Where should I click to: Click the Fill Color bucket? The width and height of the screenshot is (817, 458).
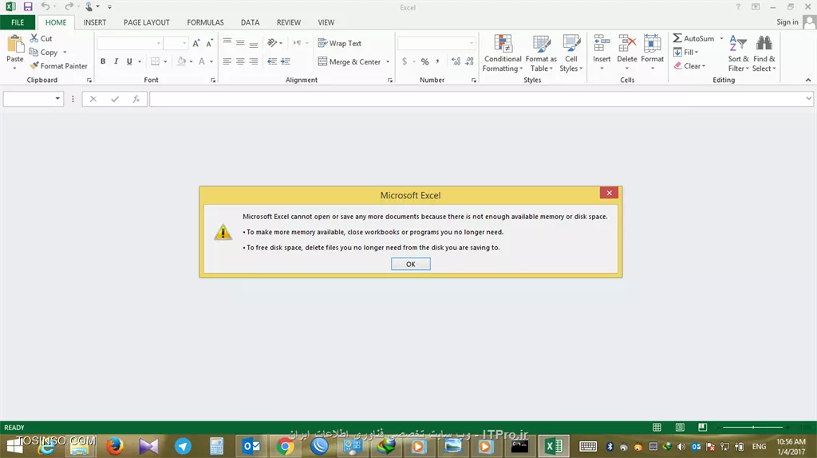[x=181, y=61]
